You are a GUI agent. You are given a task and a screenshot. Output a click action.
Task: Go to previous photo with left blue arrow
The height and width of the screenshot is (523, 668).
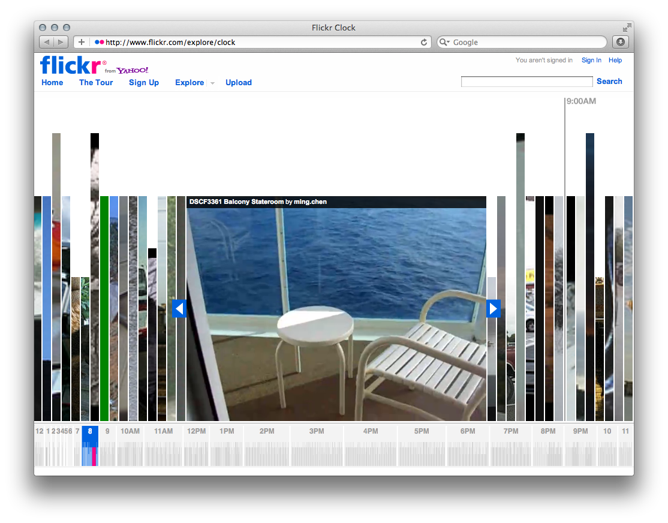point(179,308)
